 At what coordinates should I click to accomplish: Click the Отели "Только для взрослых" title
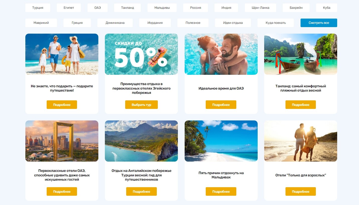tap(301, 175)
